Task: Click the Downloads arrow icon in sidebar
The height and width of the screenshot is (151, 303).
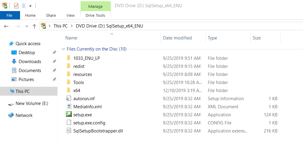Action: pyautogui.click(x=14, y=61)
